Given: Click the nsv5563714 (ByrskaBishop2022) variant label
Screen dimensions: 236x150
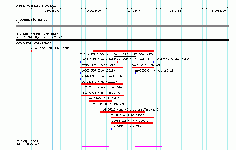Looking at the screenshot, I should [x=39, y=37].
